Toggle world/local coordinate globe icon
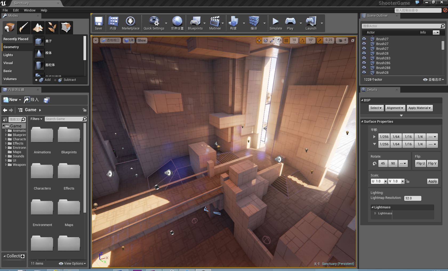The image size is (448, 271). tap(279, 40)
